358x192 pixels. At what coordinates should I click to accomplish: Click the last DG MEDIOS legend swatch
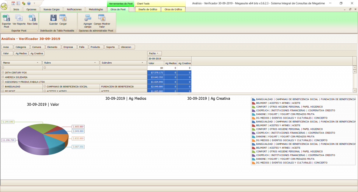pyautogui.click(x=253, y=163)
